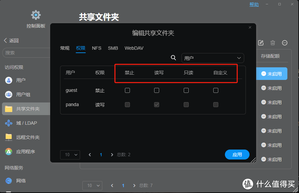This screenshot has height=193, width=299.
Task: Uncheck the 读写 checkbox for panda
Action: pos(156,104)
